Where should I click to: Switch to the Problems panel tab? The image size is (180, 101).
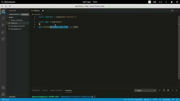pyautogui.click(x=36, y=90)
